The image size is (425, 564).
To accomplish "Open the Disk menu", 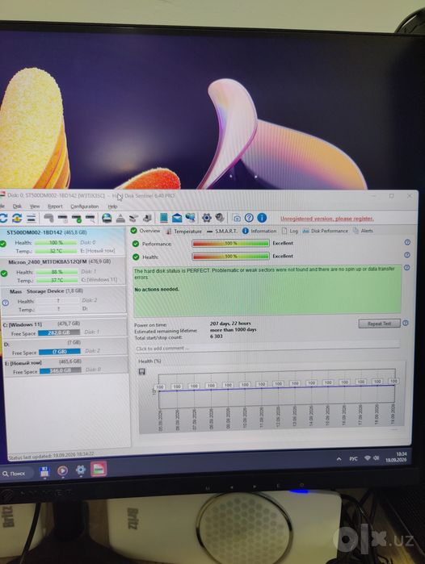I will (17, 207).
